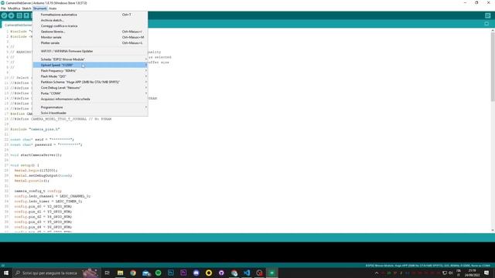Image resolution: width=495 pixels, height=278 pixels.
Task: Select Plotter seriale menu entry
Action: [90, 43]
